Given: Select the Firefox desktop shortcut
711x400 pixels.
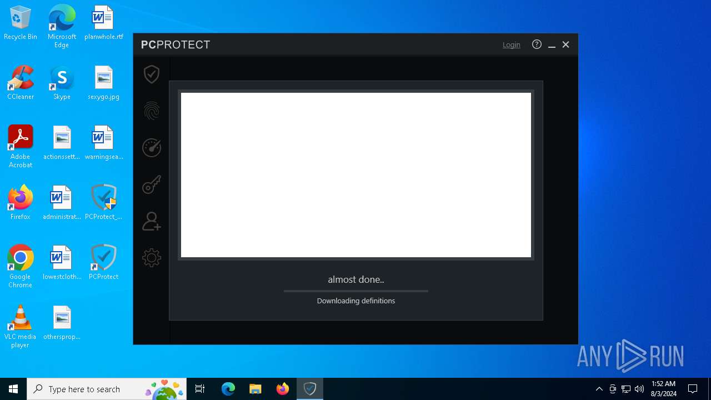Looking at the screenshot, I should pos(21,203).
